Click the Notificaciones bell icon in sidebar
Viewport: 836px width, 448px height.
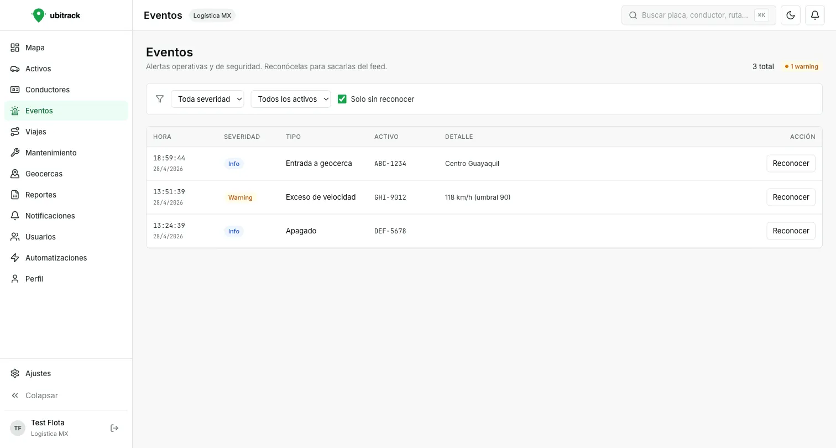pos(15,216)
